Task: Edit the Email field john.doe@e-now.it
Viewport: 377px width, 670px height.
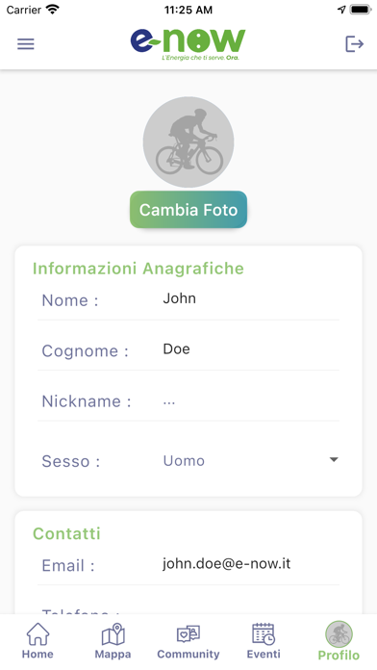Action: pos(251,563)
